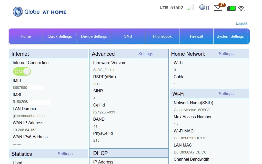Click the Advanced panel heading
Screen dimensions: 262x164
click(x=103, y=54)
